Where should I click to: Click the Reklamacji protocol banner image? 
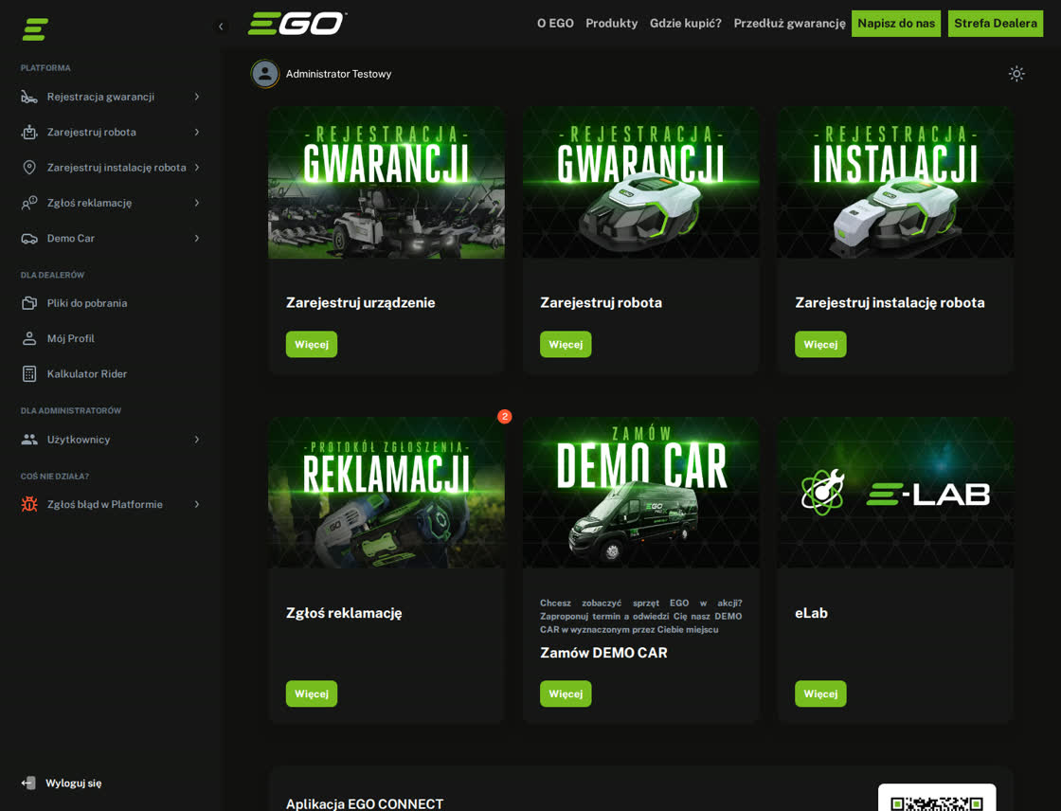tap(387, 493)
